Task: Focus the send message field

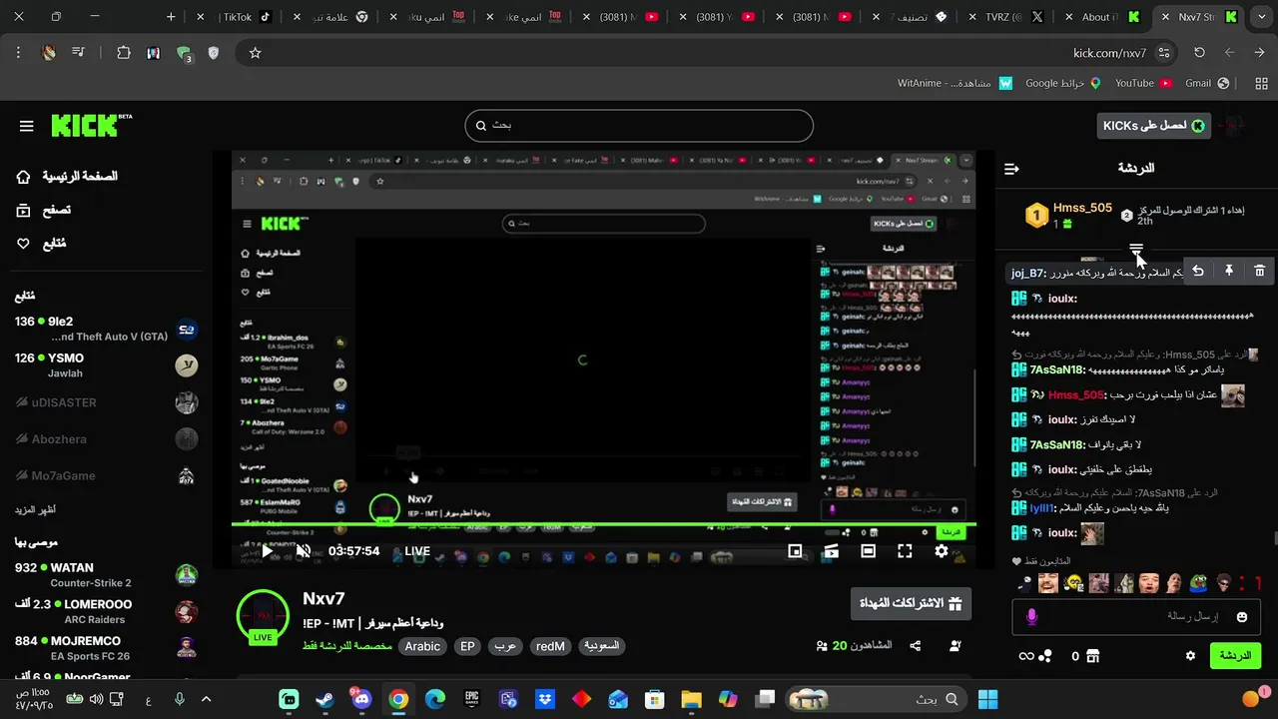Action: tap(1136, 617)
